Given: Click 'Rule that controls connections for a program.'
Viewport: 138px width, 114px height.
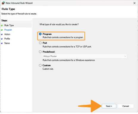Looking at the screenshot, I should (x=63, y=38).
